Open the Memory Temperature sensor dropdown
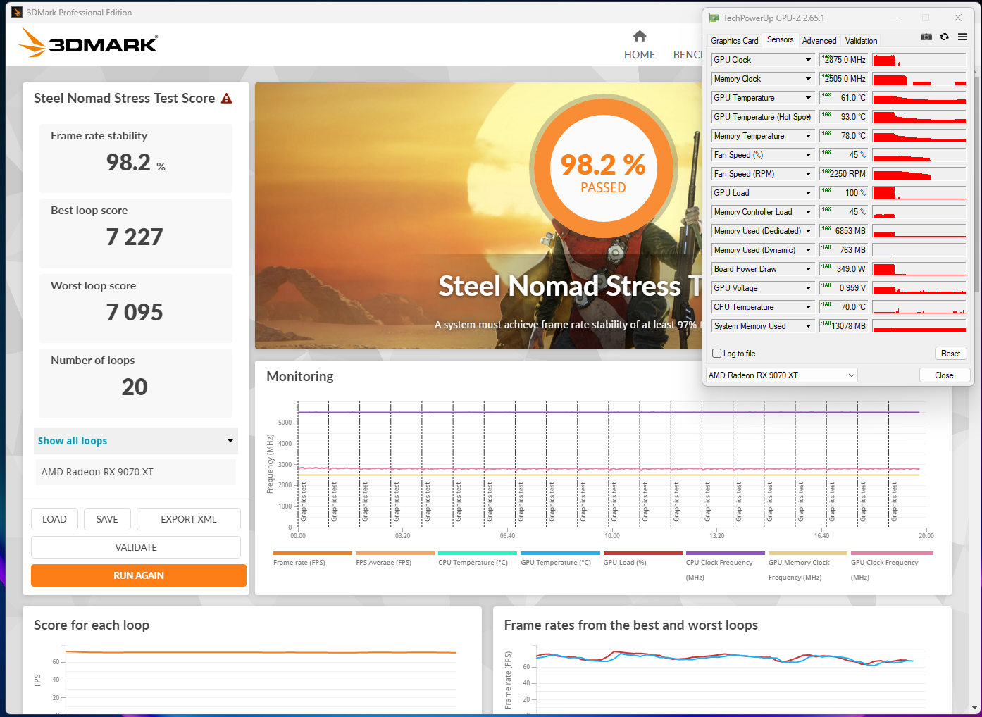 coord(808,136)
